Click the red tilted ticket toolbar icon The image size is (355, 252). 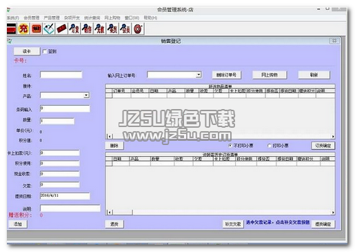[x=61, y=29]
